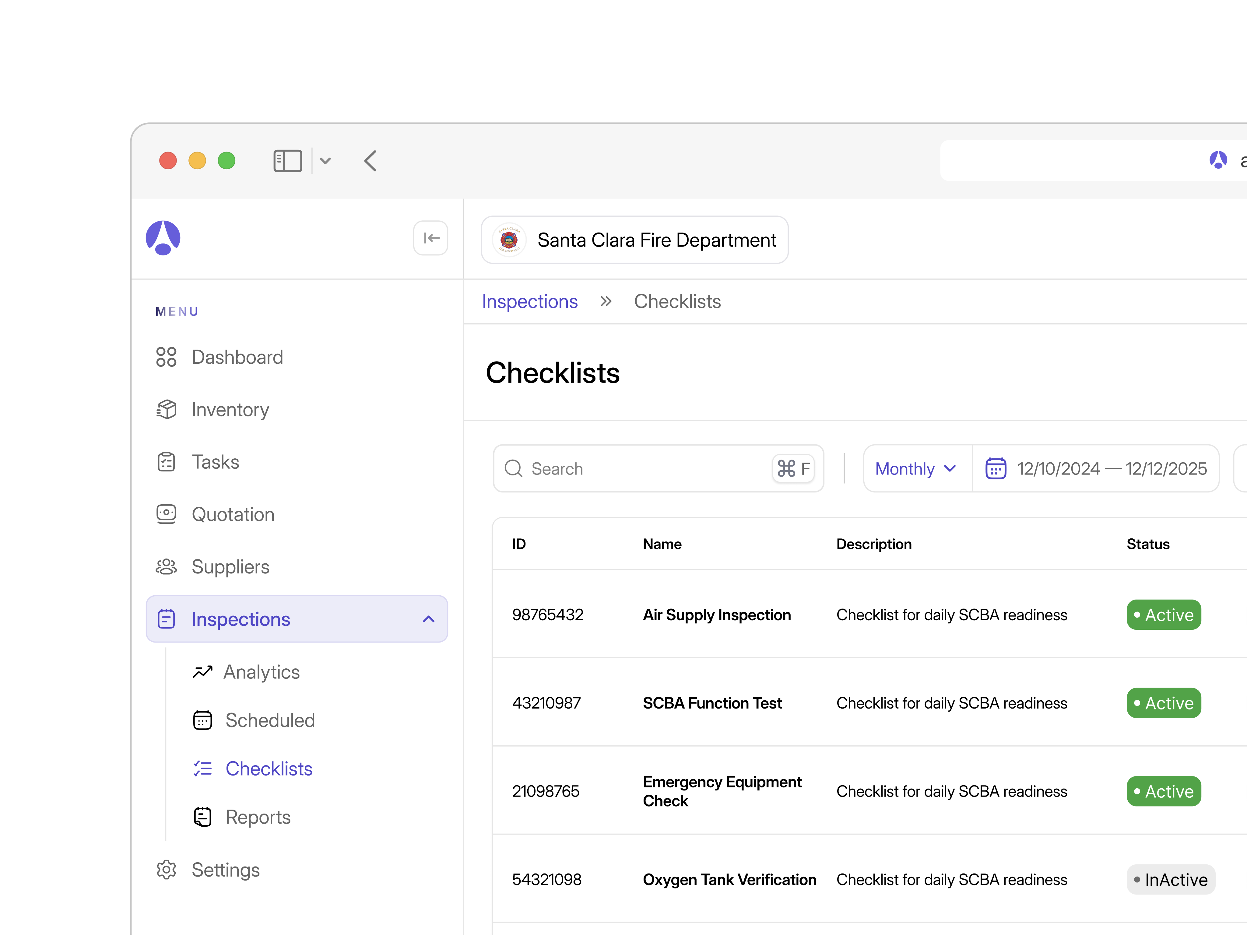Open the Tasks menu item
Image resolution: width=1247 pixels, height=935 pixels.
(215, 462)
